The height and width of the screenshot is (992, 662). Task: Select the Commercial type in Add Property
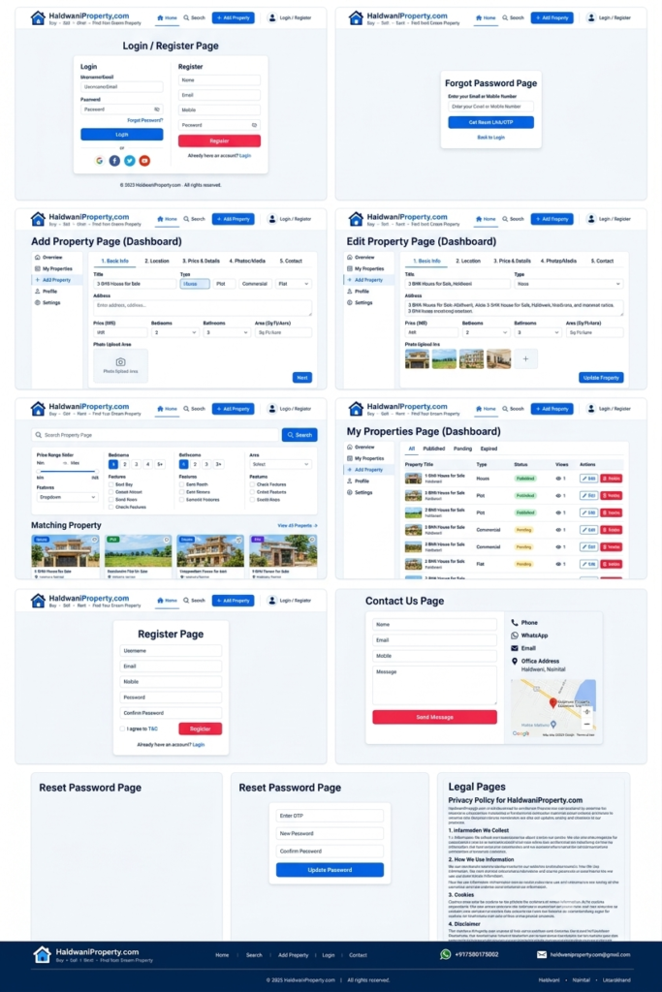click(x=254, y=284)
